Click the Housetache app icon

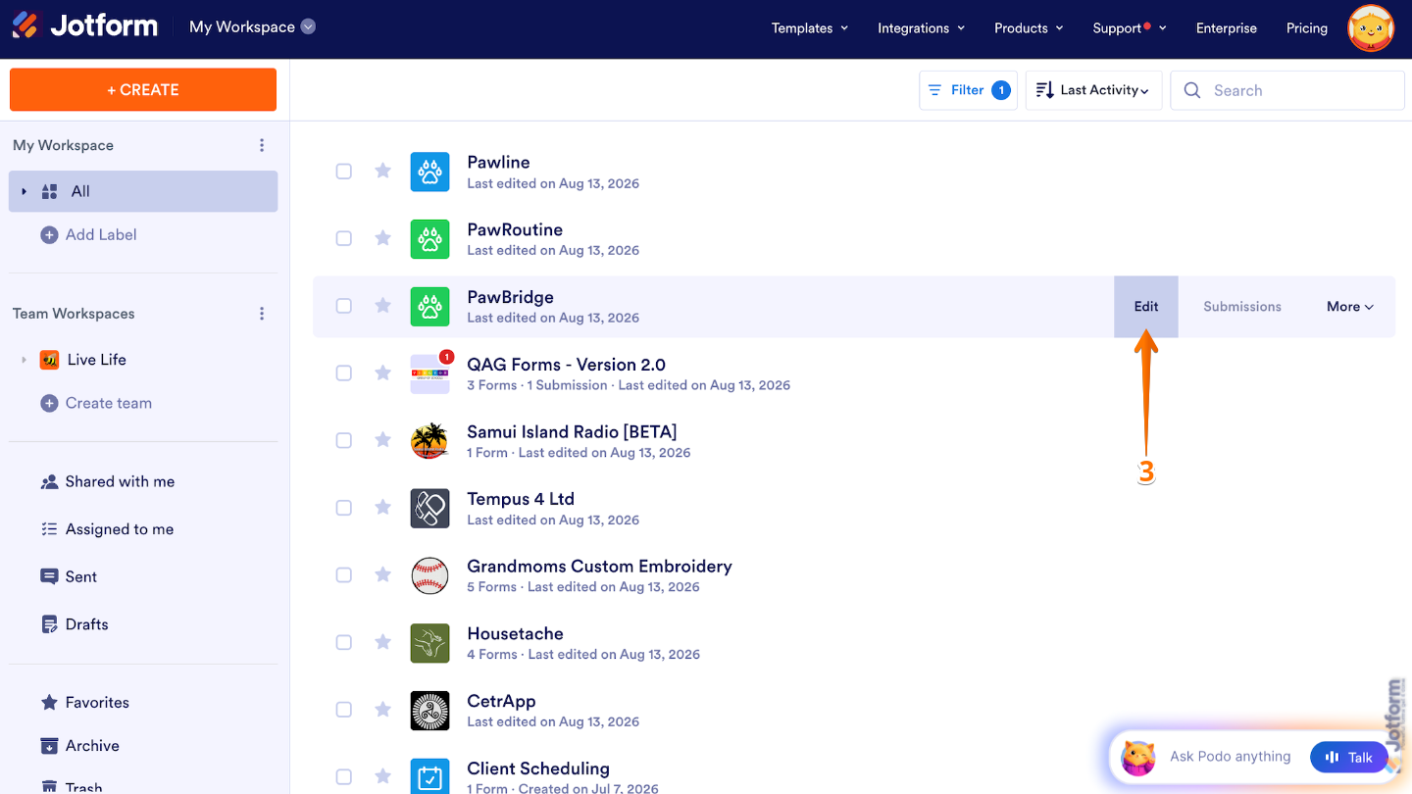click(429, 643)
